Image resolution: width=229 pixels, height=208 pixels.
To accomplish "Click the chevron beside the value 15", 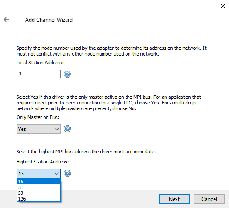I will pyautogui.click(x=57, y=174).
